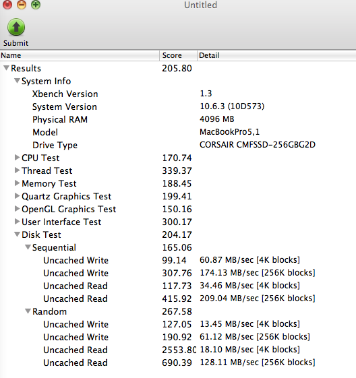Image resolution: width=356 pixels, height=378 pixels.
Task: Click the detail value 4096 MB
Action: (217, 119)
